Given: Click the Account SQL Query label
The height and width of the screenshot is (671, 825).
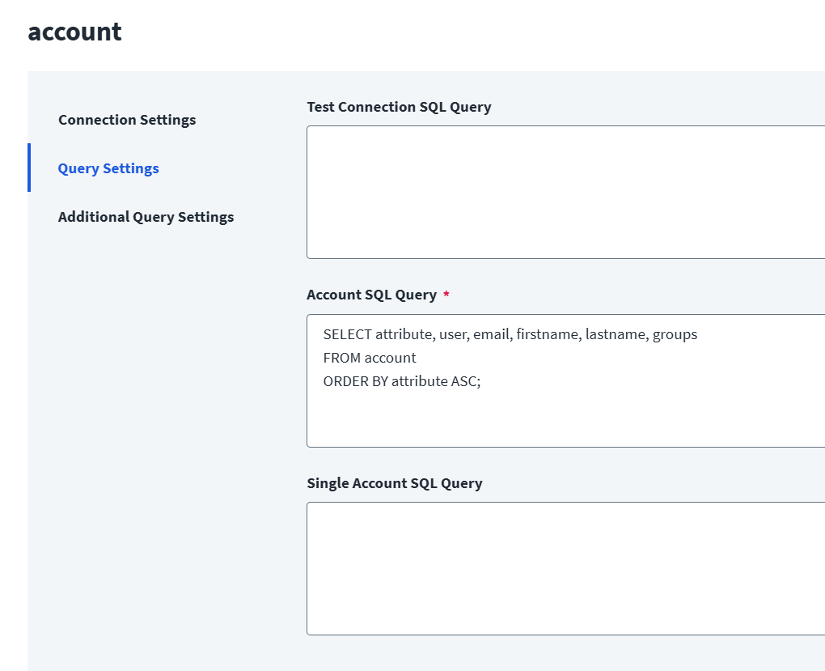Looking at the screenshot, I should [371, 295].
